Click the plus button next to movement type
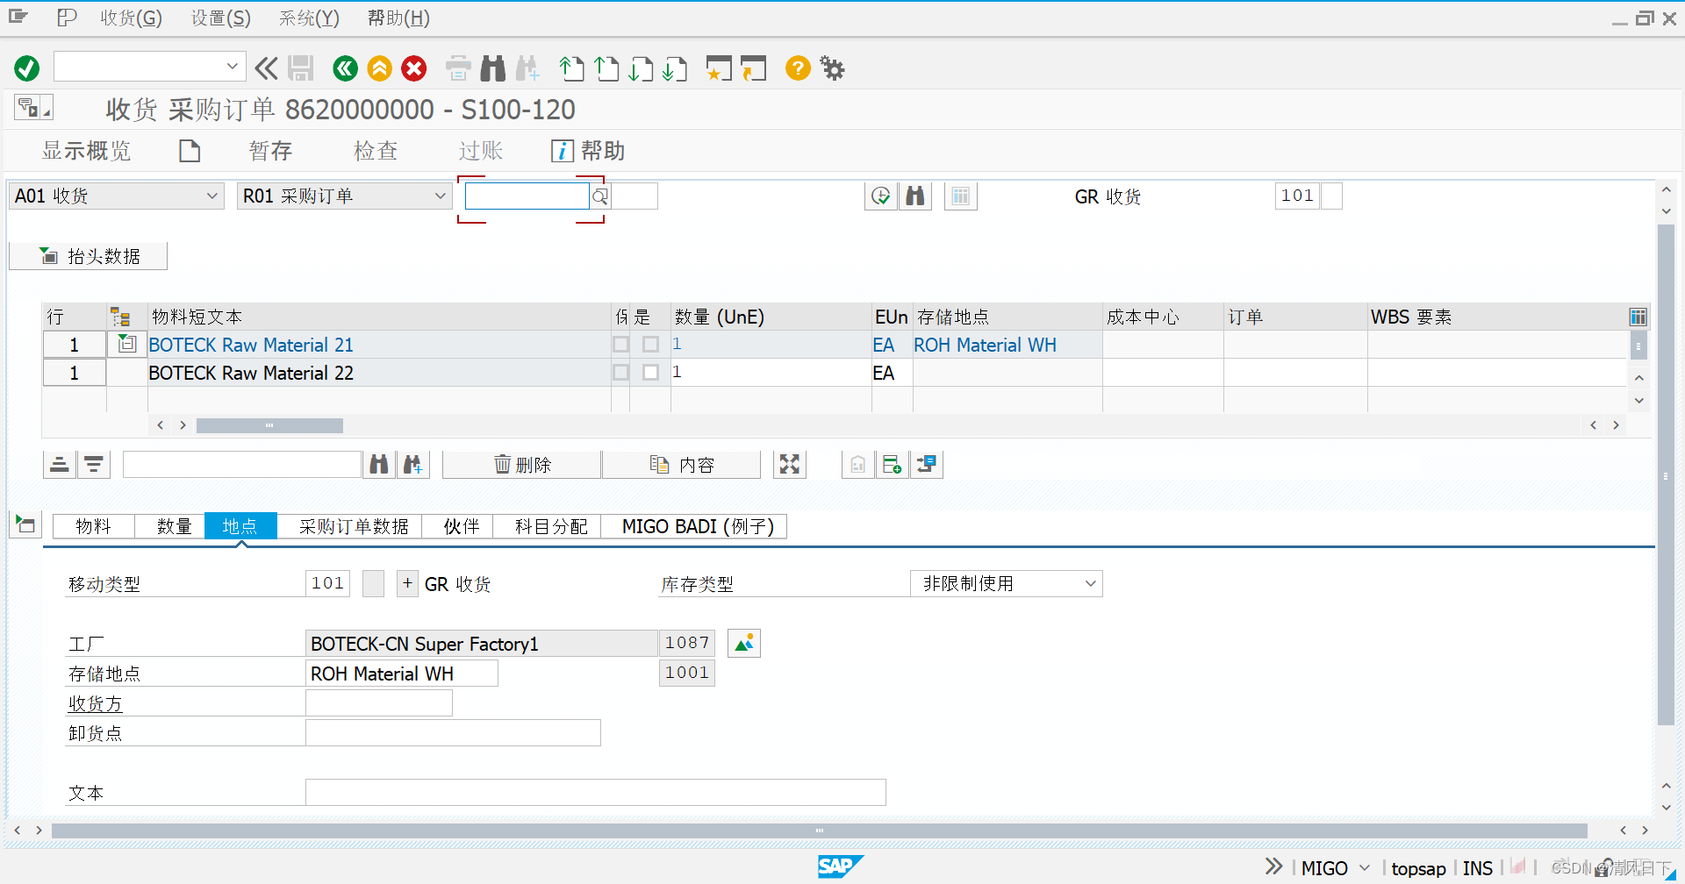Viewport: 1685px width, 884px height. click(407, 584)
